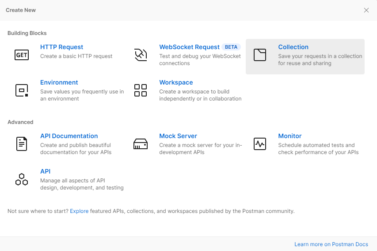Click the API hexagons icon
The height and width of the screenshot is (251, 377).
pos(22,179)
